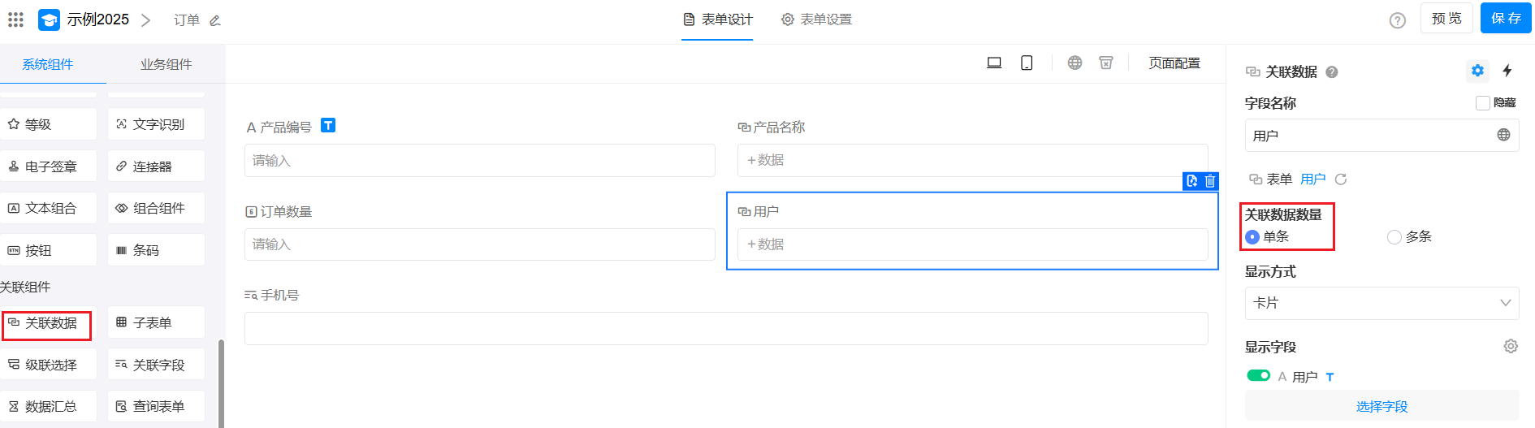Click the help question mark by 关联数据
The image size is (1535, 428).
point(1332,72)
